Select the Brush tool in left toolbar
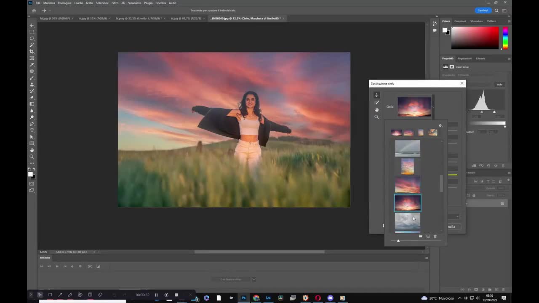 32,78
